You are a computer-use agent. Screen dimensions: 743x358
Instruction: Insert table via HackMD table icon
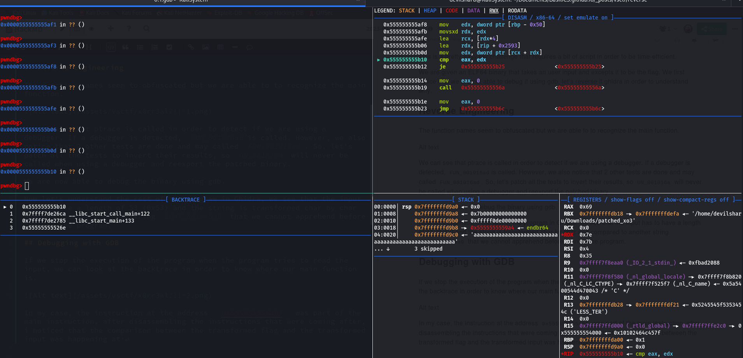[220, 47]
